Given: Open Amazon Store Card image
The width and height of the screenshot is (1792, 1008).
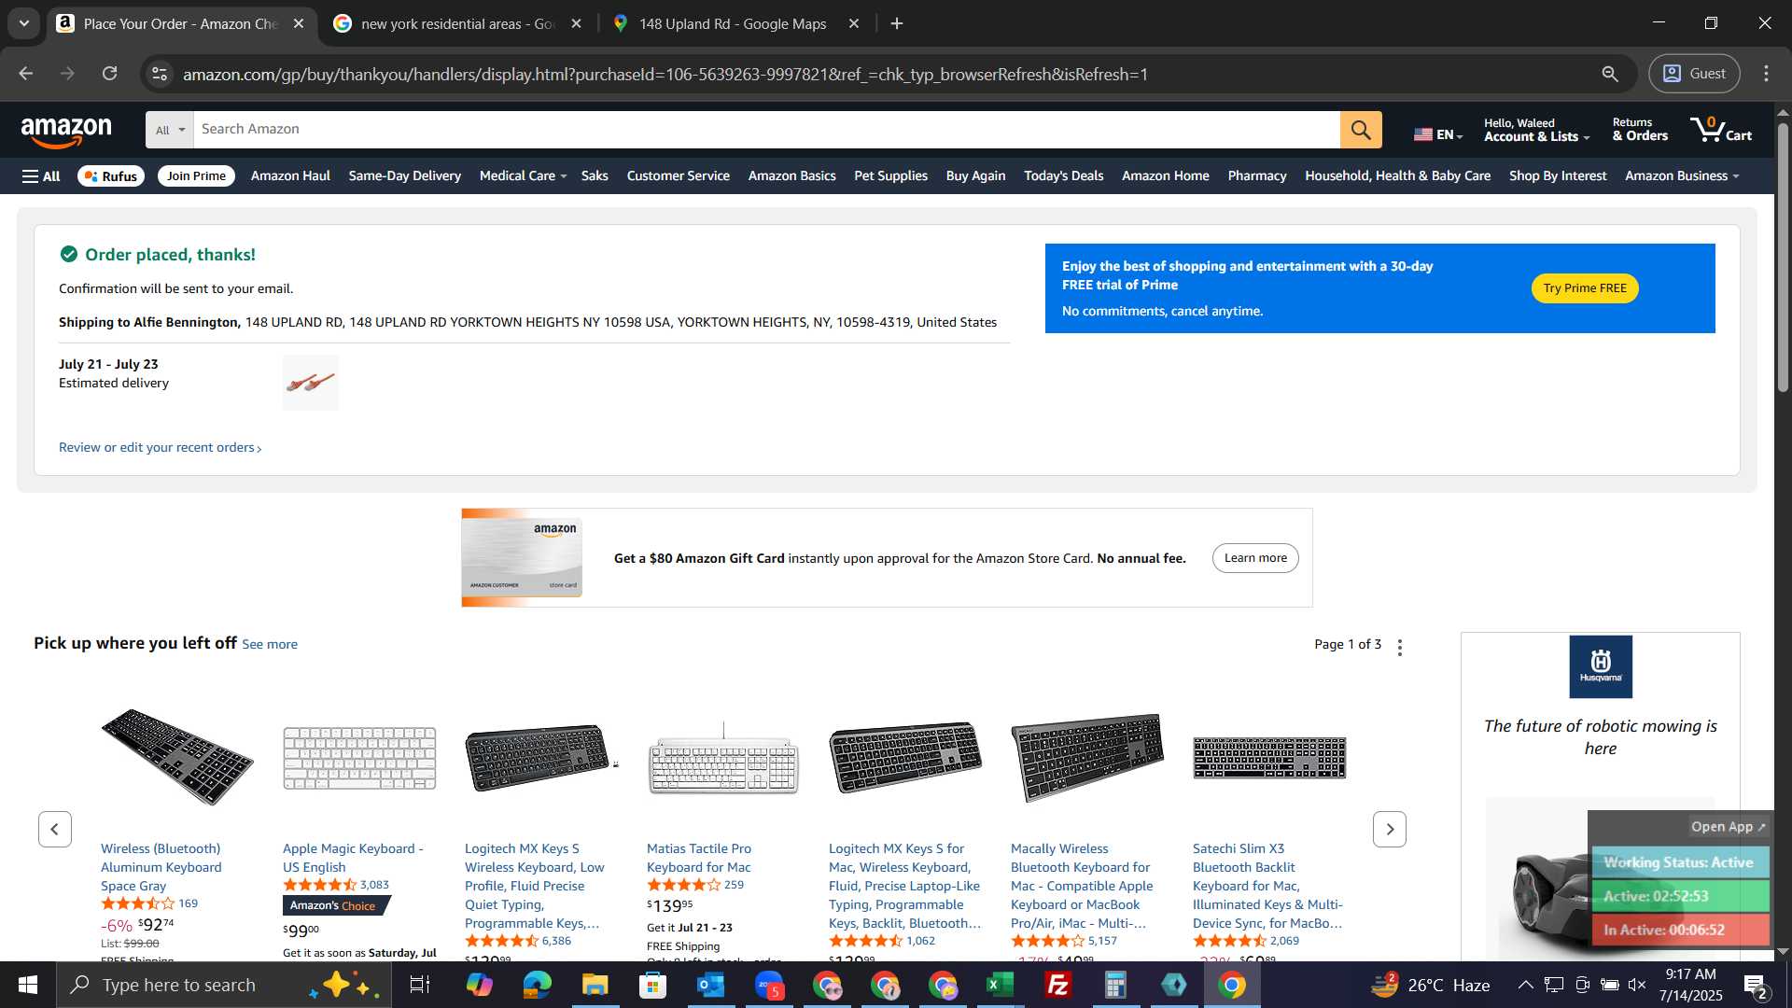Looking at the screenshot, I should (522, 558).
